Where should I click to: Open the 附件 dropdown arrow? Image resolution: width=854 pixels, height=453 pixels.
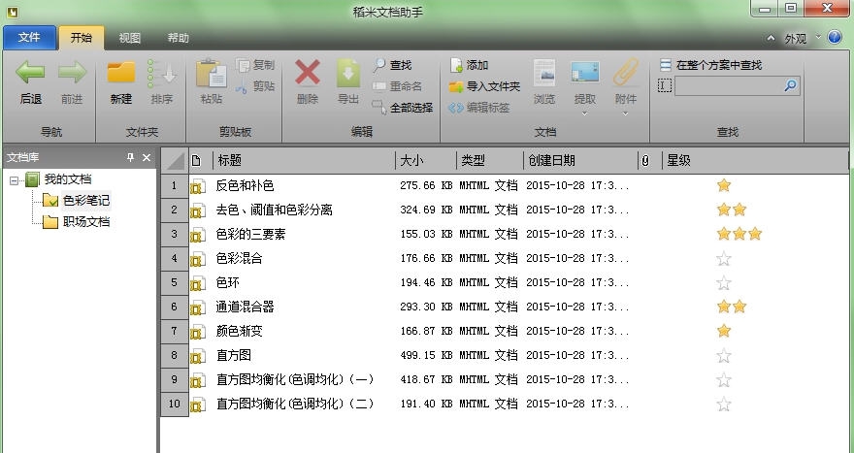point(625,113)
